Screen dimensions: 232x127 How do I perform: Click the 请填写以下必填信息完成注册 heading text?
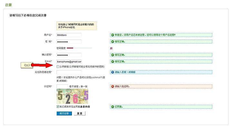tap(28, 15)
